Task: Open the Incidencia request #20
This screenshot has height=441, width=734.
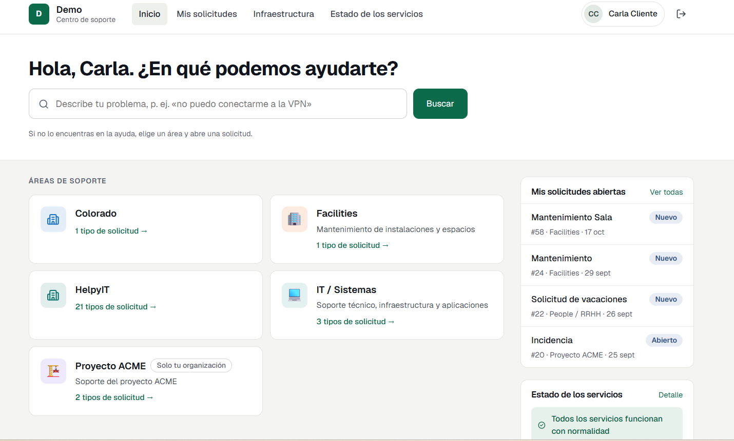Action: tap(607, 347)
